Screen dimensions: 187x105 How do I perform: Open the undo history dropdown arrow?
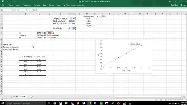(8, 1)
